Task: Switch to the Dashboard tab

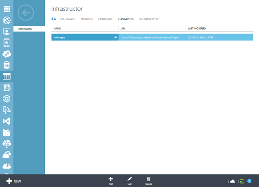Action: click(68, 19)
